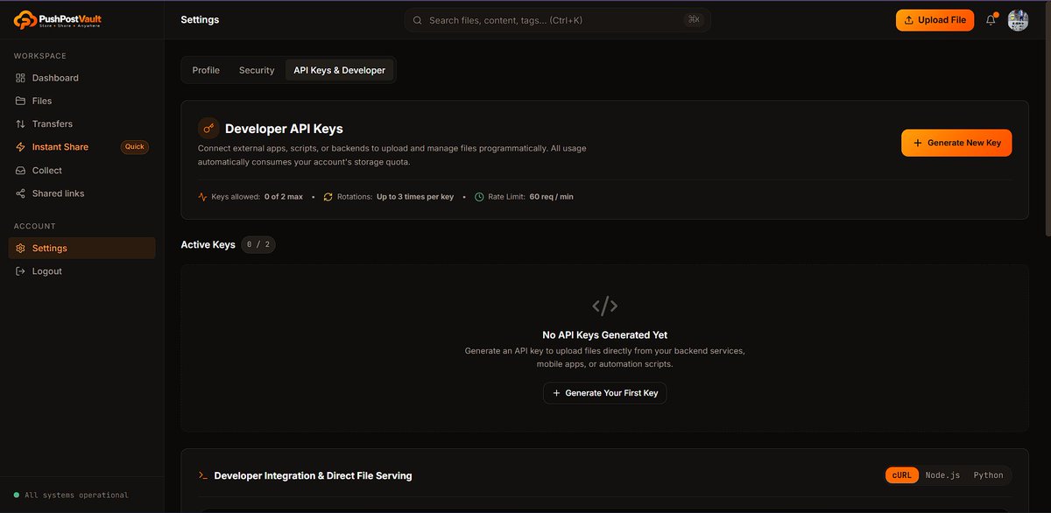Click Logout in the sidebar
1051x513 pixels.
pyautogui.click(x=81, y=271)
